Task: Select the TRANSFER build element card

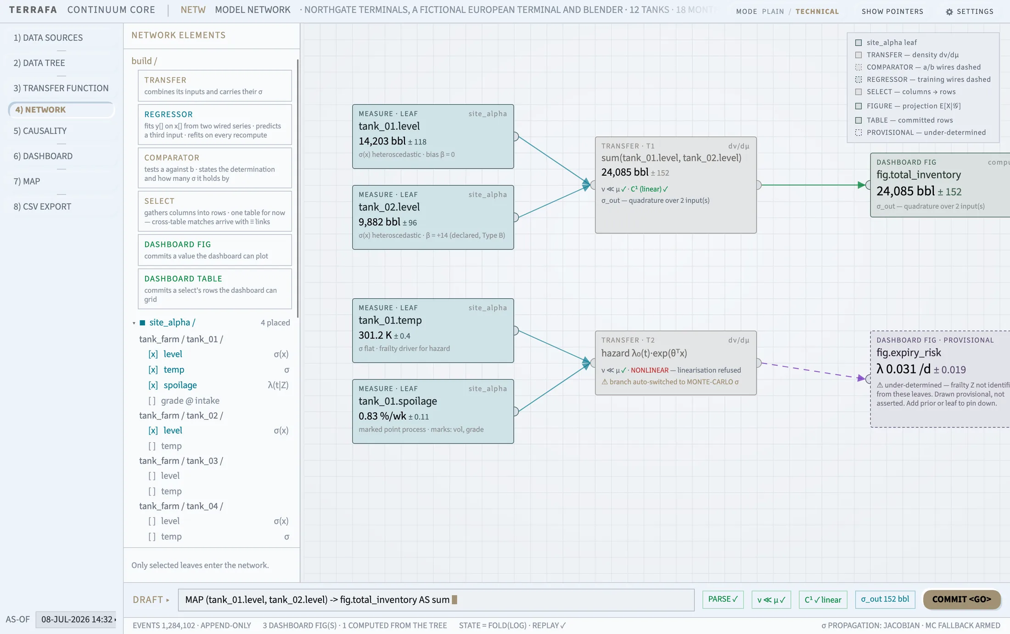Action: pyautogui.click(x=215, y=86)
